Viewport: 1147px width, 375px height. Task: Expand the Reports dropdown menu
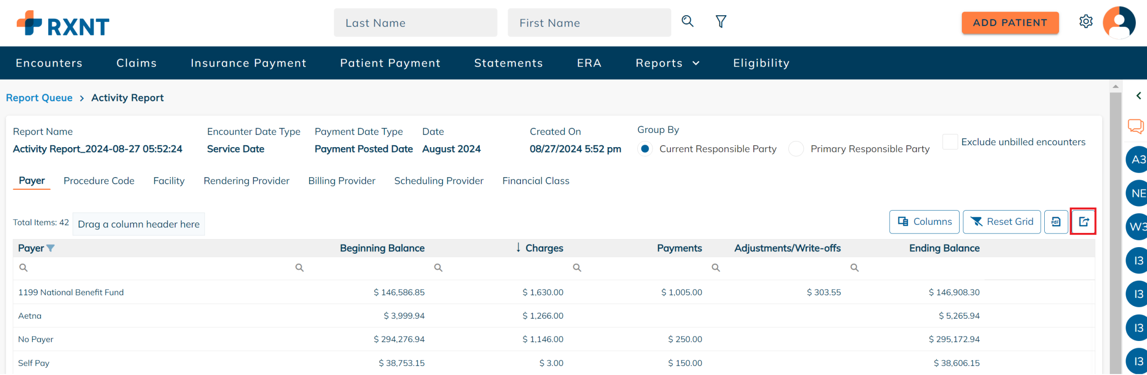(x=667, y=63)
